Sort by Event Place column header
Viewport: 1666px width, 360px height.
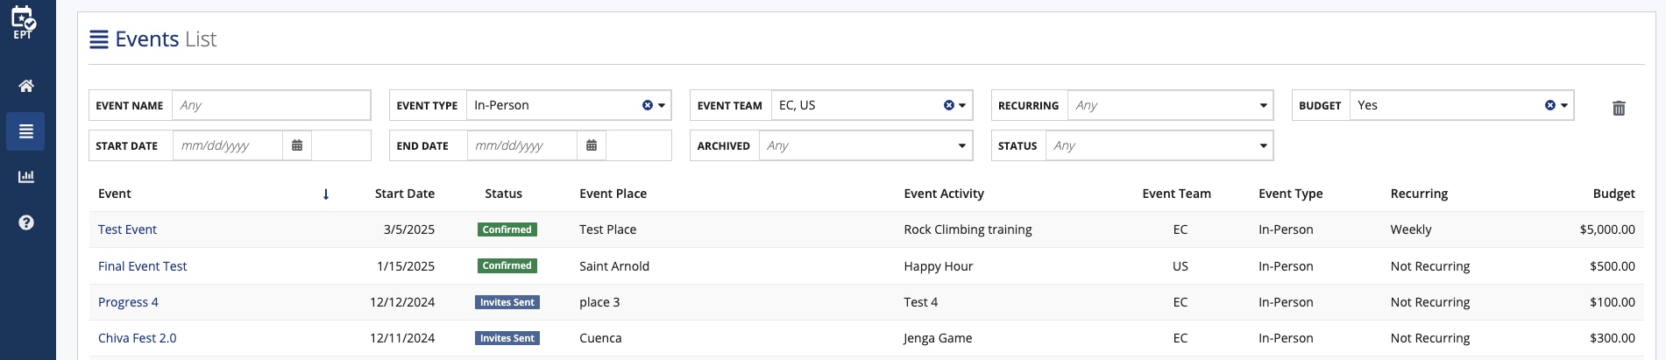pos(613,194)
